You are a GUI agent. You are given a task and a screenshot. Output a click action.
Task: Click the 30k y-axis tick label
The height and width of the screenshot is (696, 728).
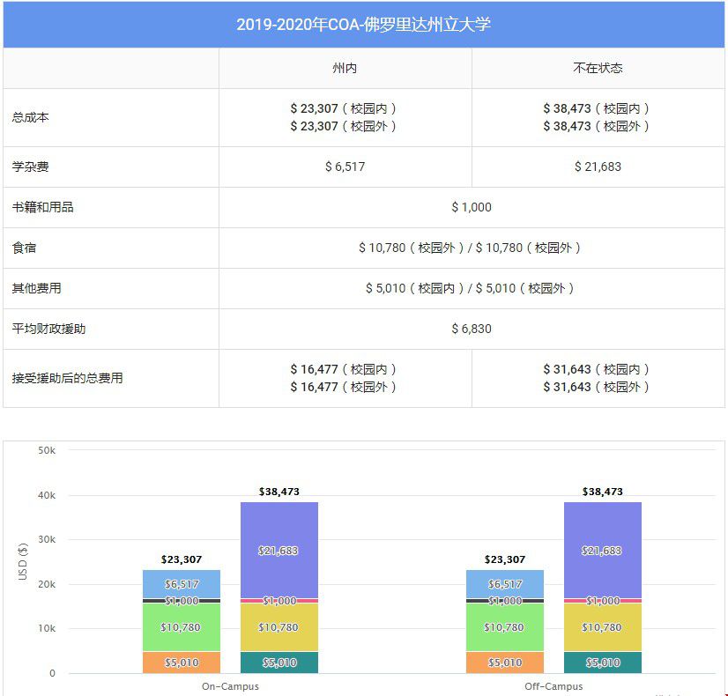click(47, 539)
